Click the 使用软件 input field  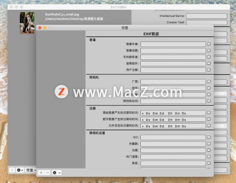click(173, 64)
